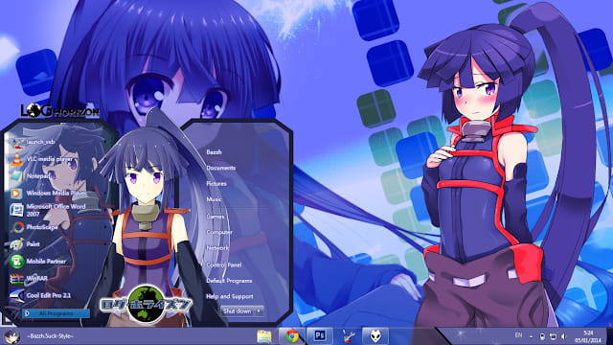Screen dimensions: 613x345
Task: Open Control Panel
Action: pyautogui.click(x=223, y=264)
